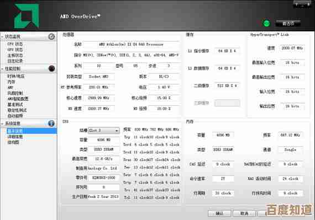This screenshot has width=315, height=220.
Task: Click the NB 速度 value field
Action: 99,109
